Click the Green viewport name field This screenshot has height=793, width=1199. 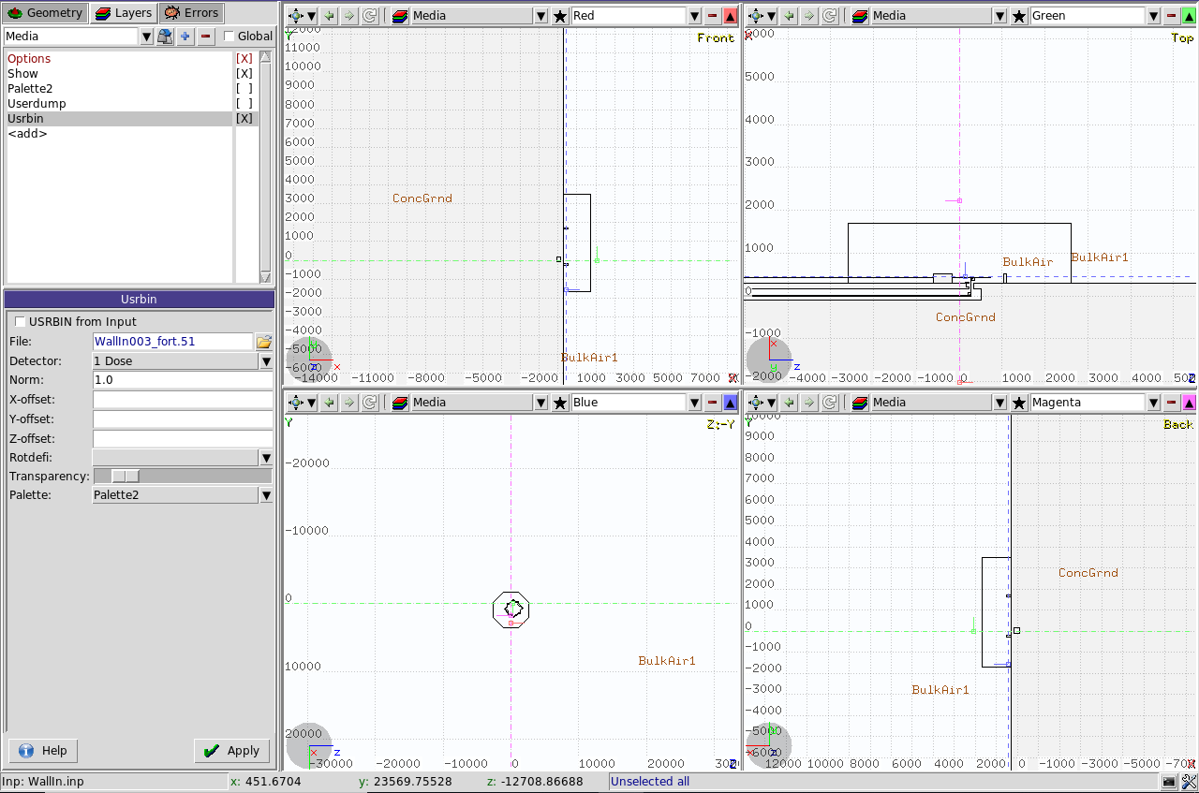point(1087,16)
